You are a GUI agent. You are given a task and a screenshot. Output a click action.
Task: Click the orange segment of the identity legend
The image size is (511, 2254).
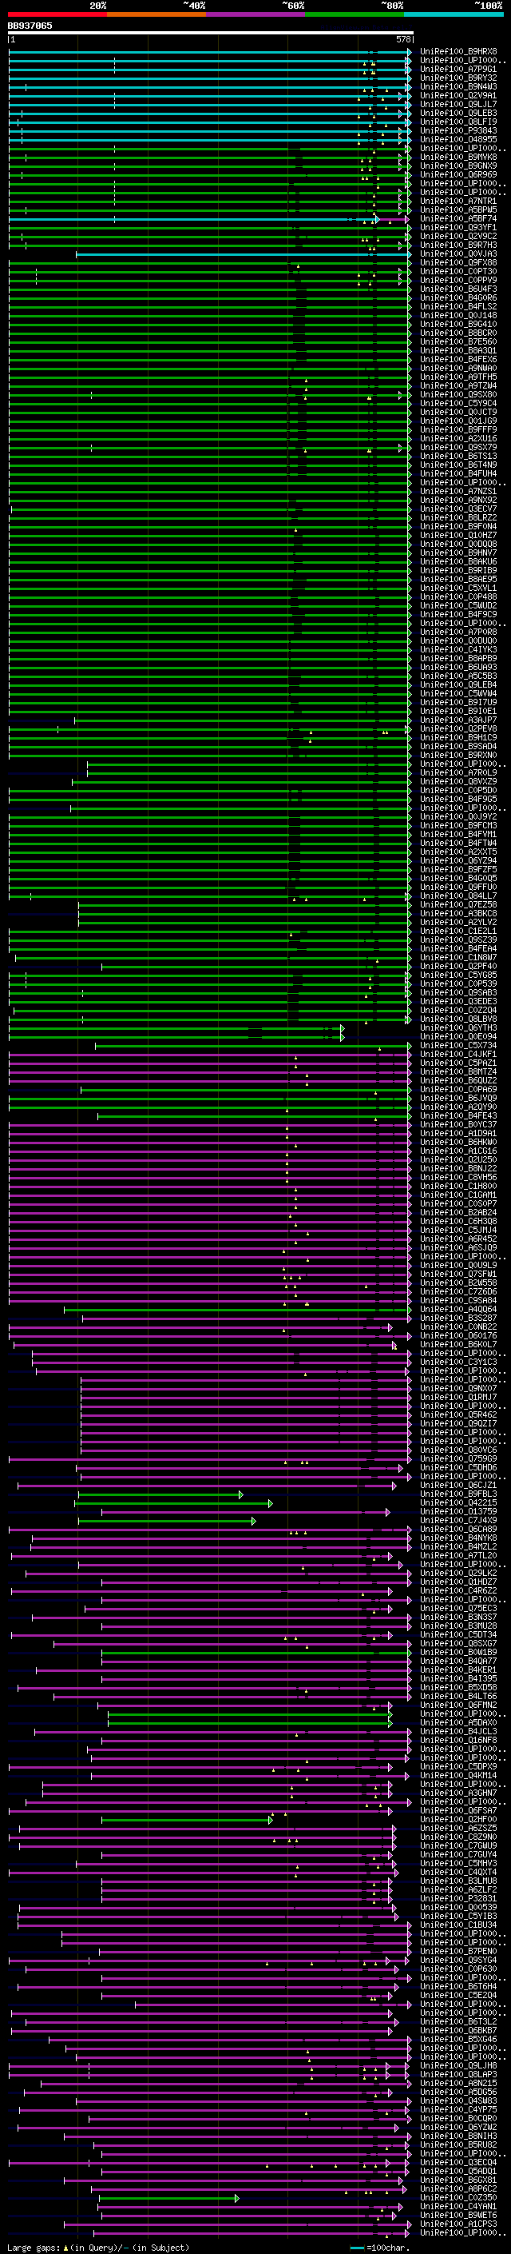[x=156, y=14]
